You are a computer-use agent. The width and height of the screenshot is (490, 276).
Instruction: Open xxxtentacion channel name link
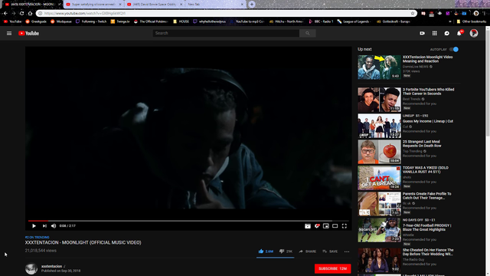point(51,266)
